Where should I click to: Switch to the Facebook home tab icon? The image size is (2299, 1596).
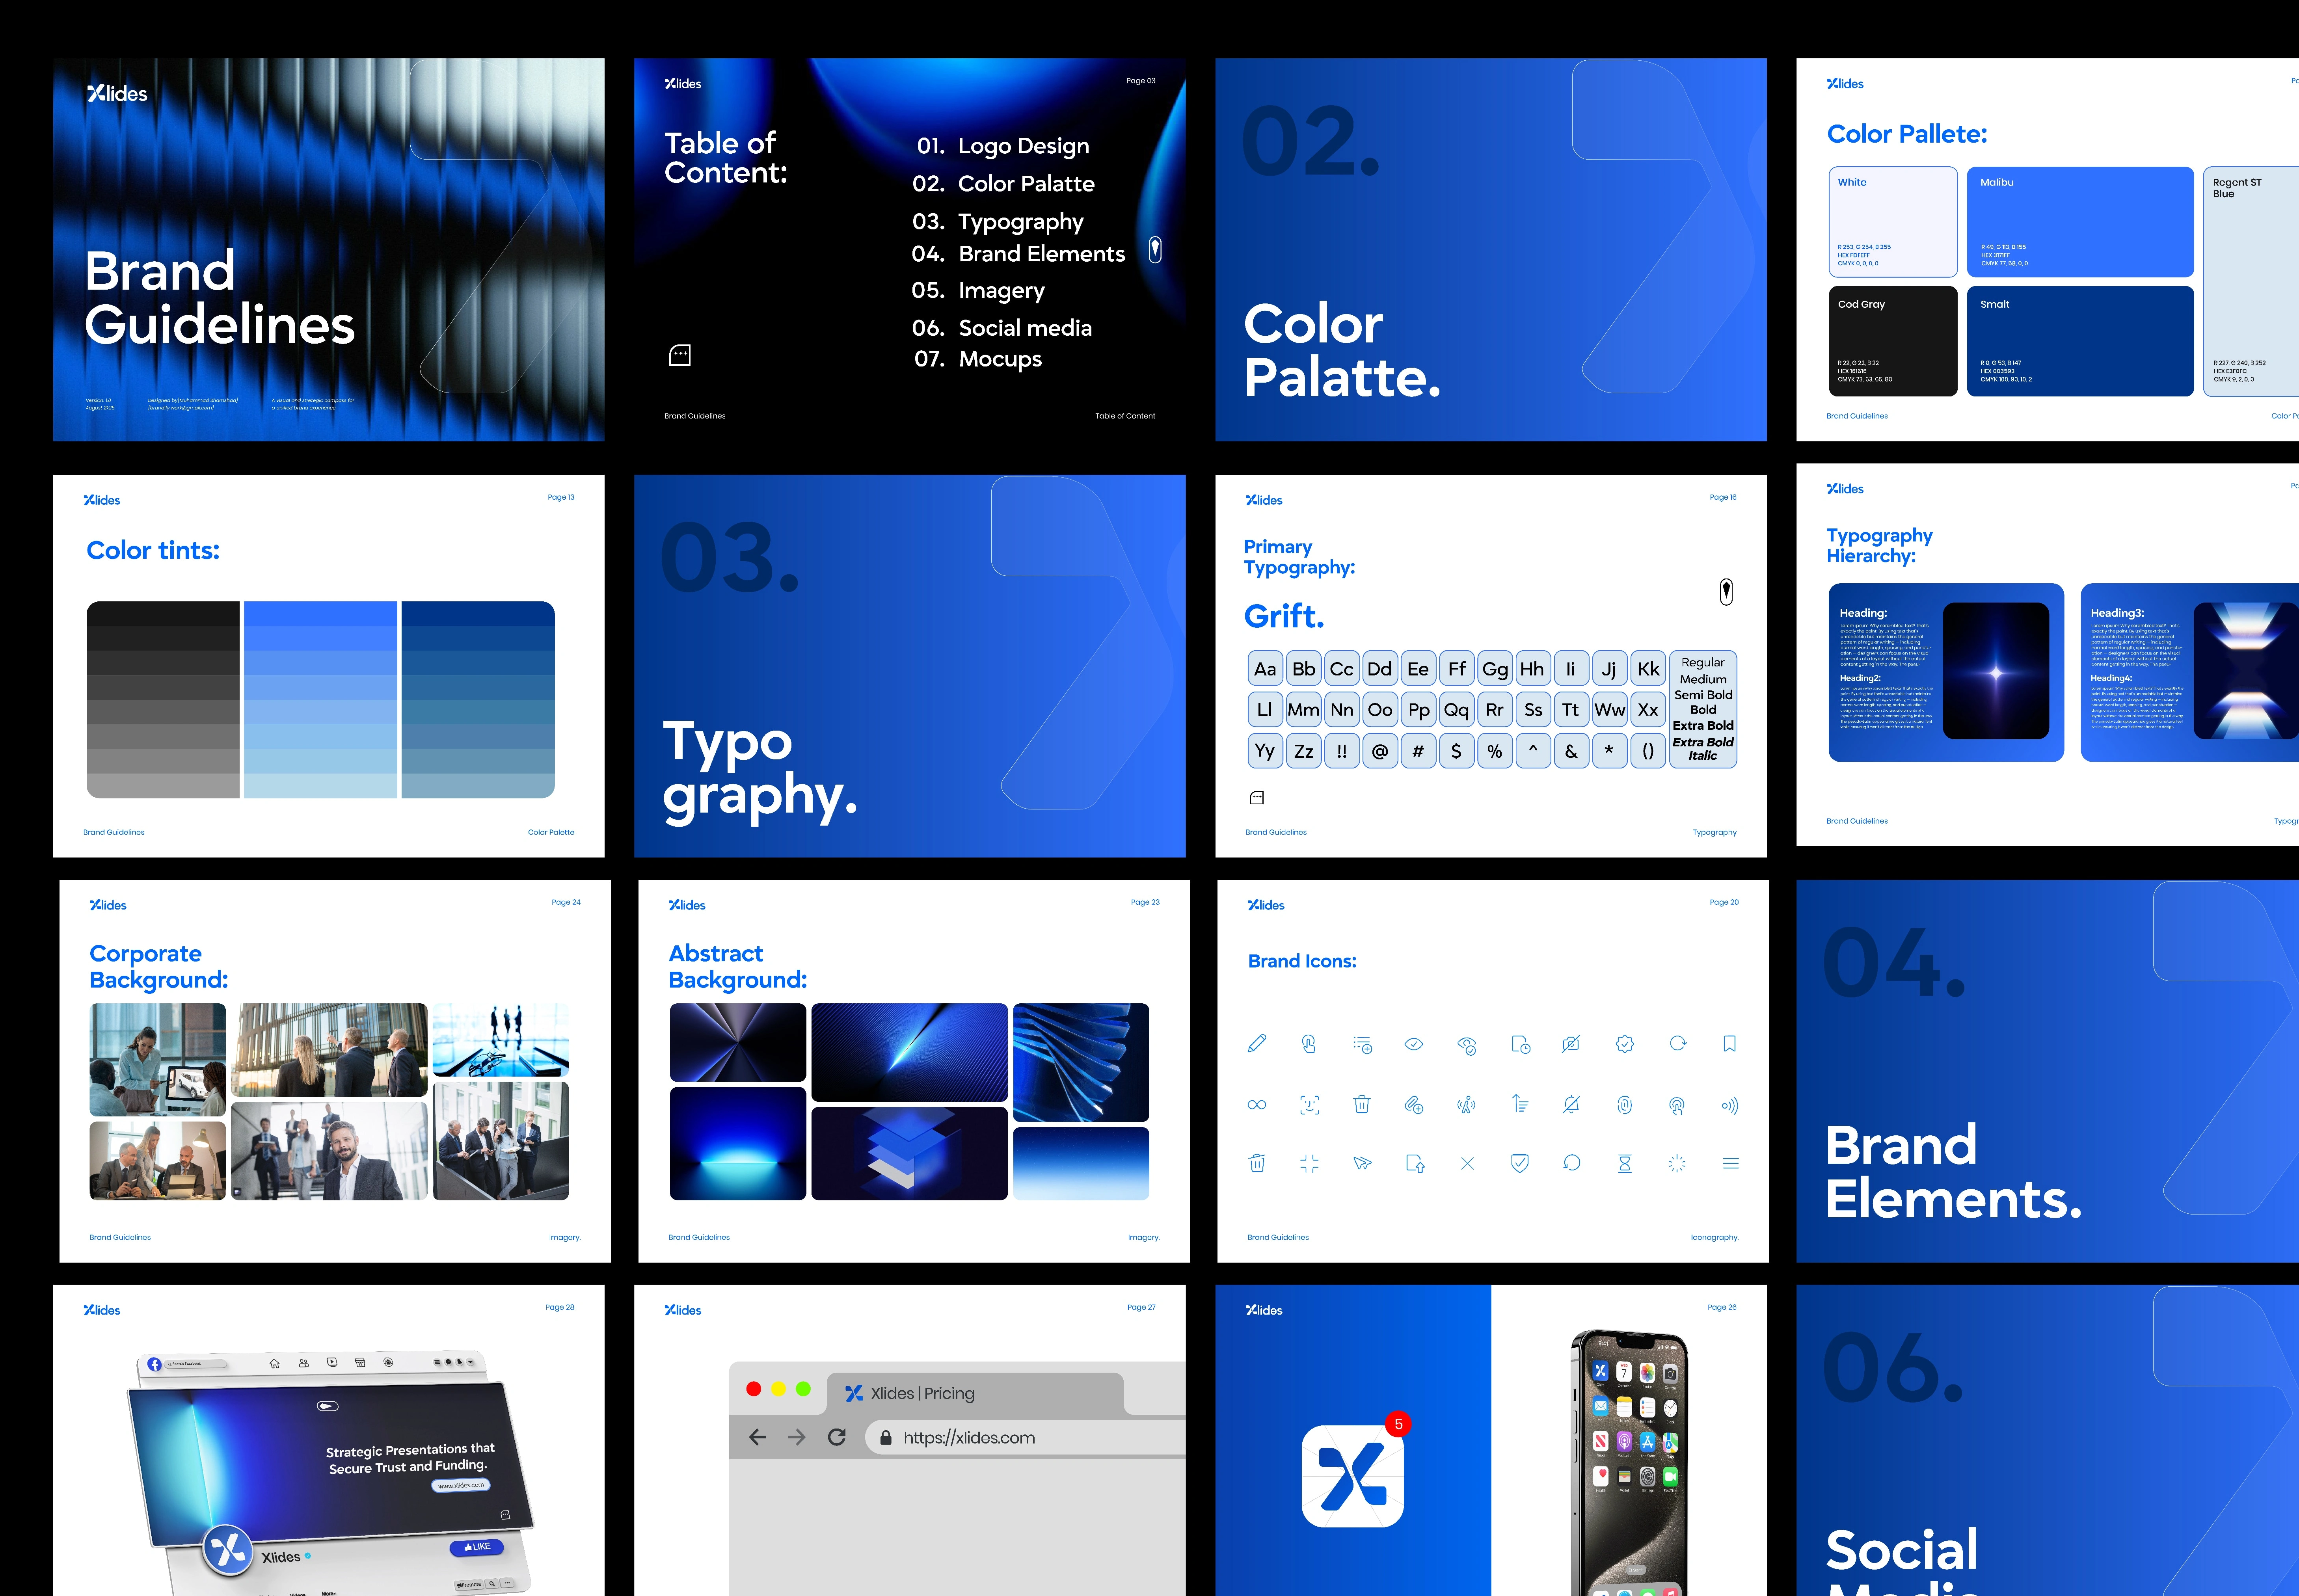(x=275, y=1363)
